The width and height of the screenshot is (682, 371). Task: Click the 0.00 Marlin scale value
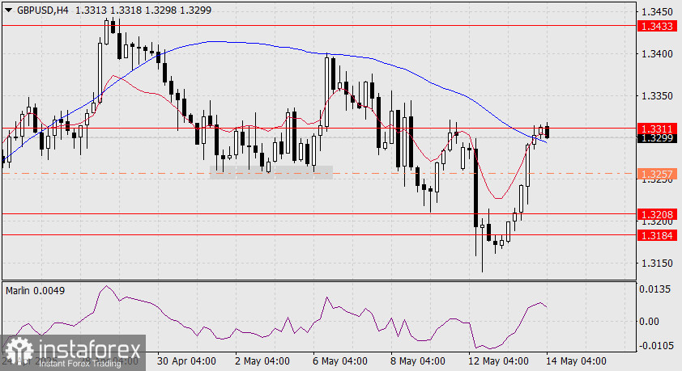click(x=650, y=322)
